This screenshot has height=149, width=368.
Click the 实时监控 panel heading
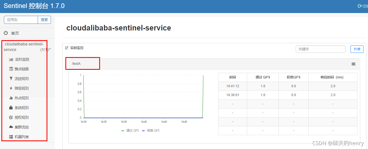77,48
